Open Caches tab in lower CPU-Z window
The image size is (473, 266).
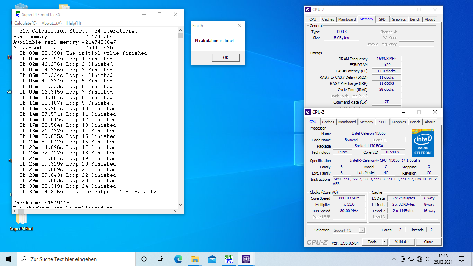(x=328, y=122)
